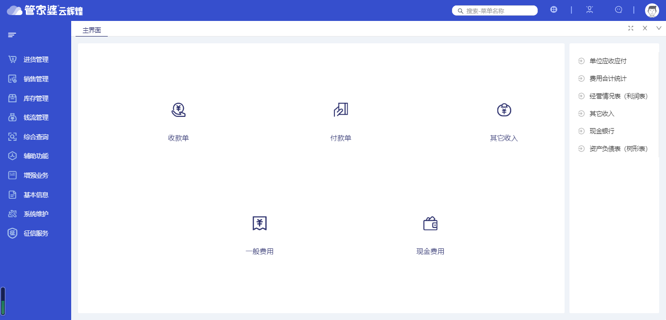The width and height of the screenshot is (666, 320).
Task: Open the 基本信息 menu
Action: tap(36, 195)
